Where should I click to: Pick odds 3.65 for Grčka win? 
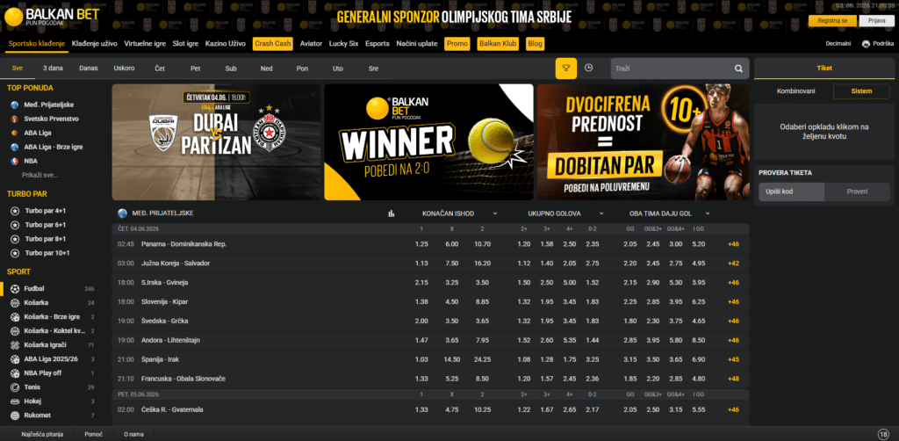tap(482, 322)
